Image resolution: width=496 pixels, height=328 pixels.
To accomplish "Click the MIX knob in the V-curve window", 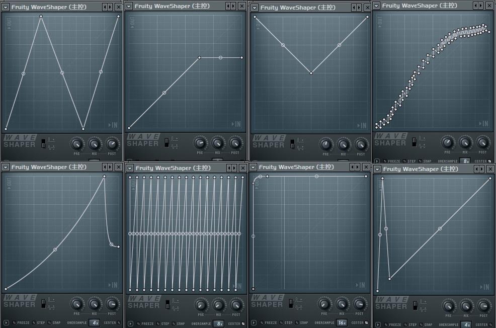I will pos(344,145).
